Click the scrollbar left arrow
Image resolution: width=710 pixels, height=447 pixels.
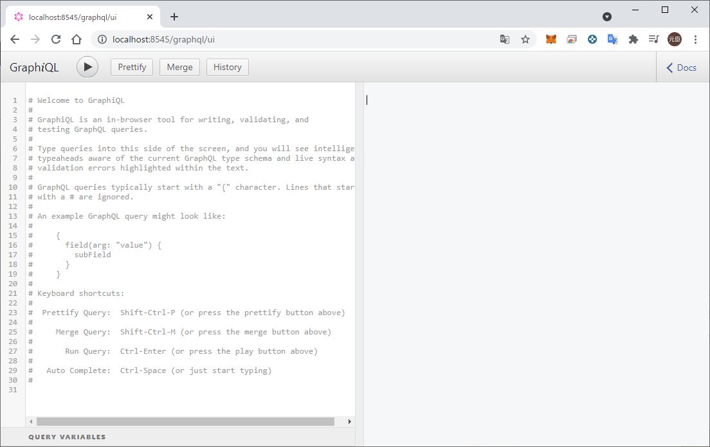pos(31,422)
